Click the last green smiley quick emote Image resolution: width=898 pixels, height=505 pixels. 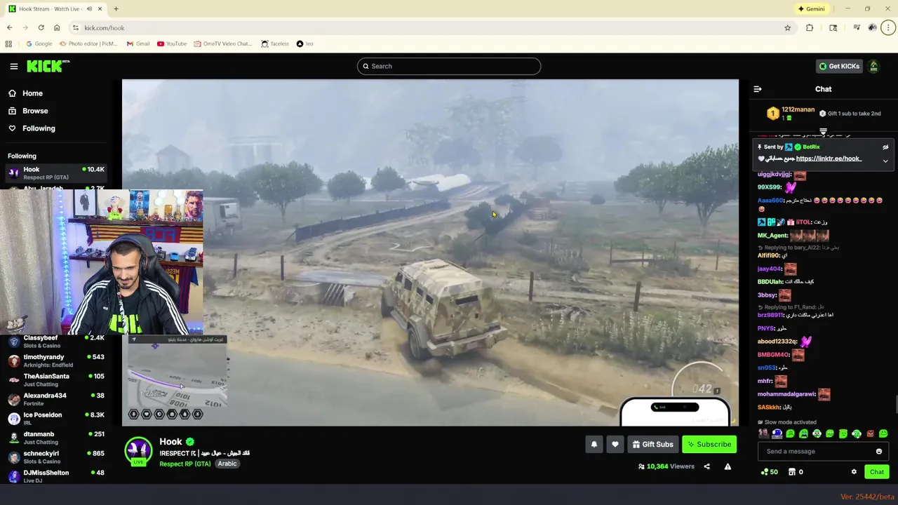point(883,434)
